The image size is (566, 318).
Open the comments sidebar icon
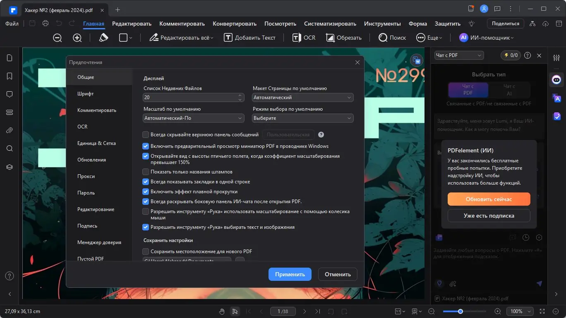[x=10, y=94]
